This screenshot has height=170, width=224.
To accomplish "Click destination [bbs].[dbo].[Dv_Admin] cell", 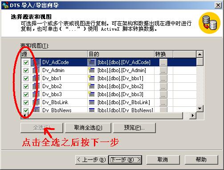I will [122, 70].
